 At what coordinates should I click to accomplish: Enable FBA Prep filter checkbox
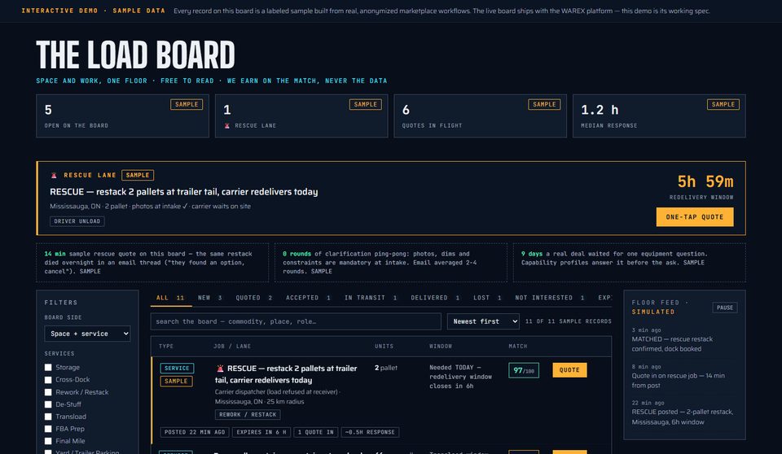click(48, 429)
